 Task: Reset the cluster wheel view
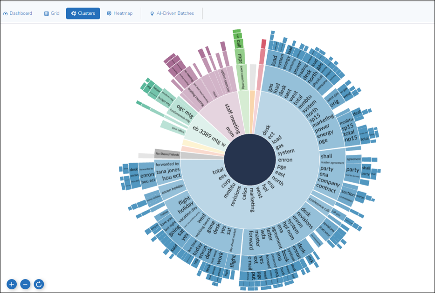coord(39,284)
